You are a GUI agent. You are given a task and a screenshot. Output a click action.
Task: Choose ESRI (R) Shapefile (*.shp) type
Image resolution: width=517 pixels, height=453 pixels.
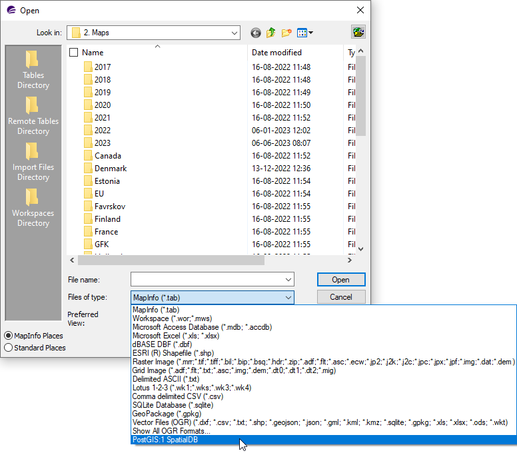(323, 353)
